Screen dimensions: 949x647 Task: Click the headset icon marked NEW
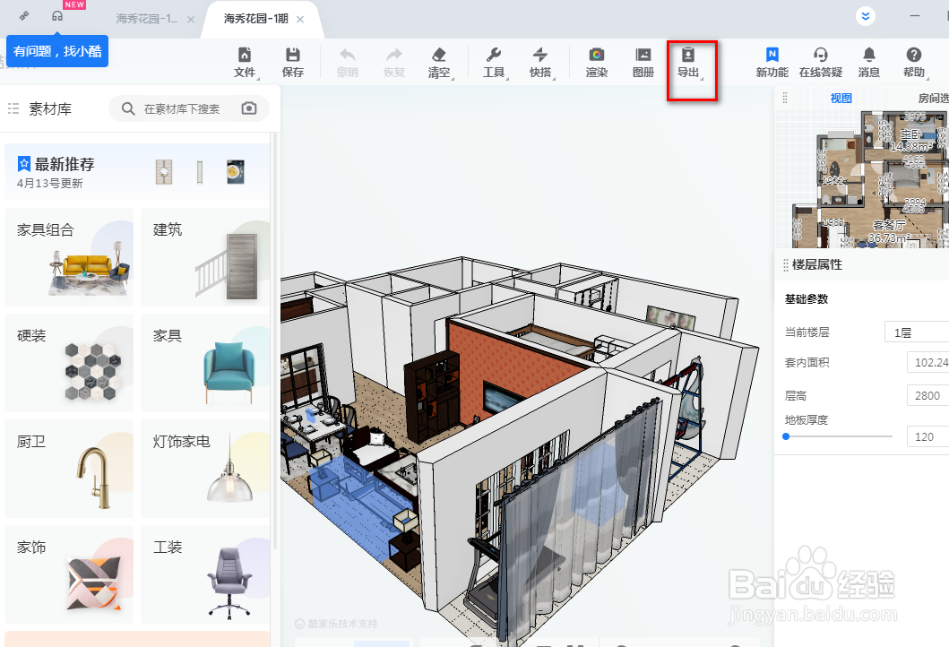[x=57, y=16]
